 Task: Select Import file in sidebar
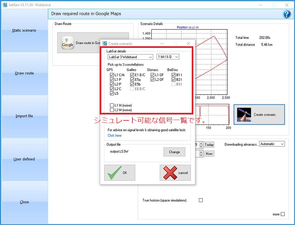pos(24,116)
